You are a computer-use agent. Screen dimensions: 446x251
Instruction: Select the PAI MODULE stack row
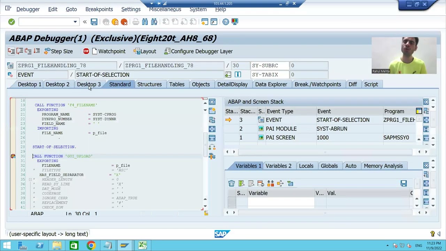coord(321,129)
